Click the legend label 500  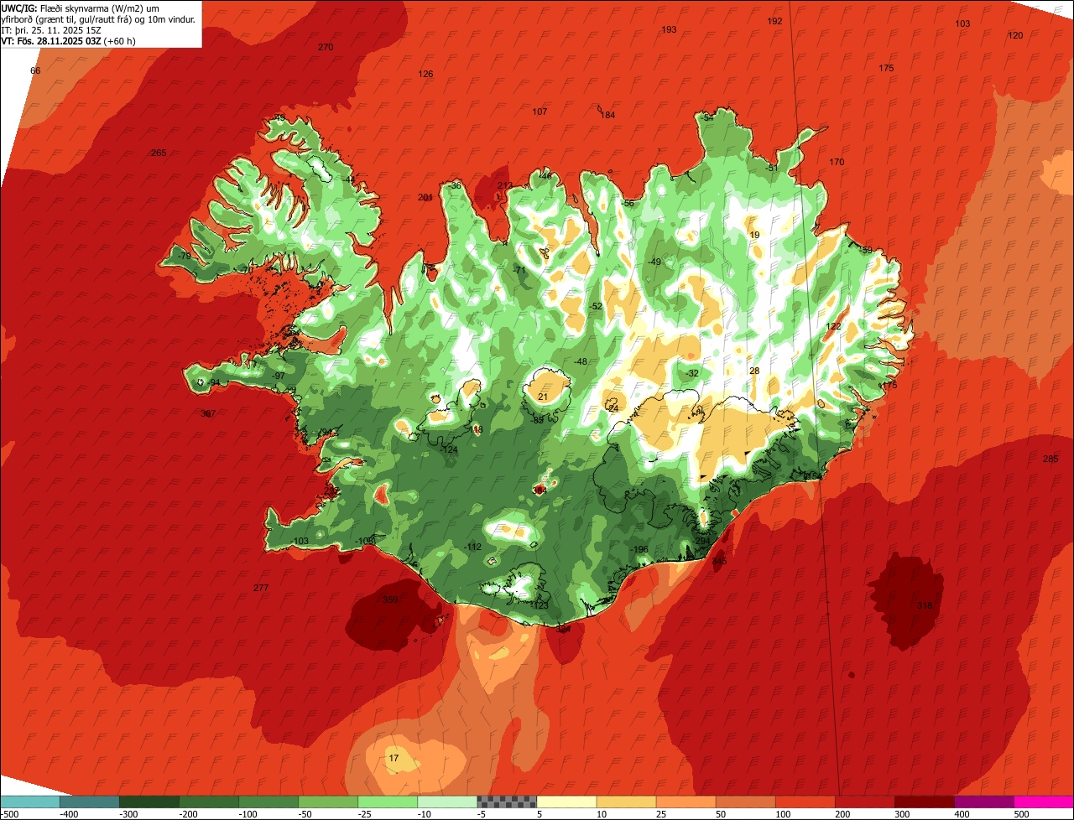tap(1022, 813)
